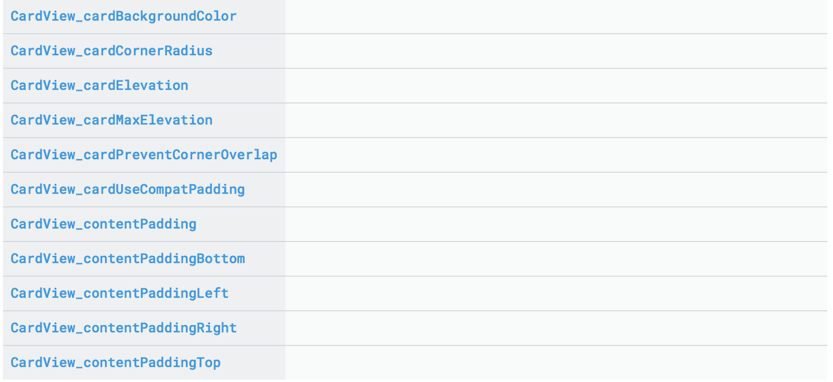Select the blank cell next to CardView_cardUseCompatPadding

pos(556,189)
